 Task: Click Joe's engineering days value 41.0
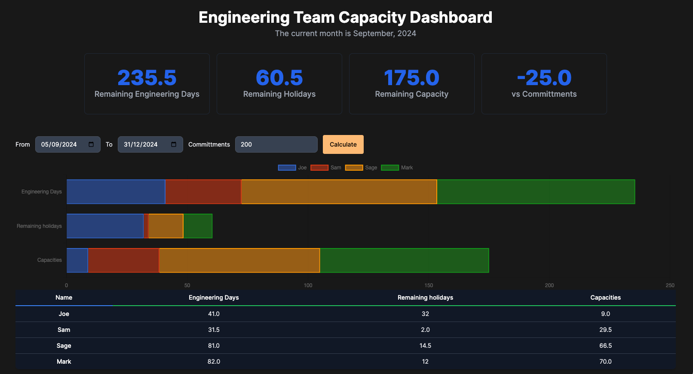[214, 314]
